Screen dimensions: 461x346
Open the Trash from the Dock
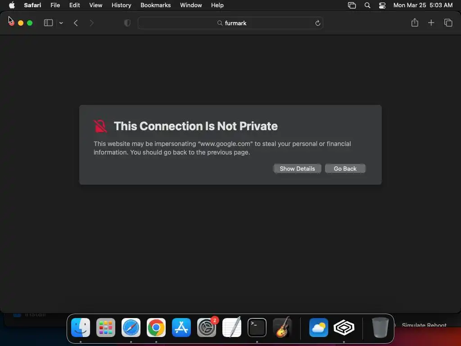(380, 327)
